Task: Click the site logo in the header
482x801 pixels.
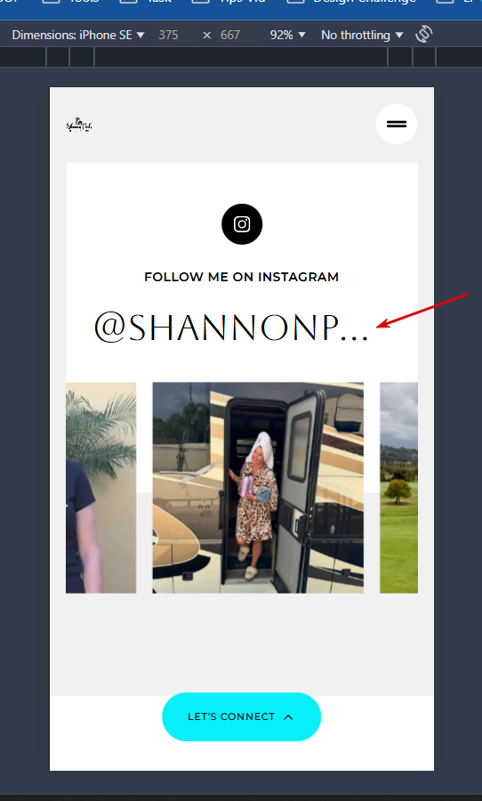Action: click(x=79, y=125)
